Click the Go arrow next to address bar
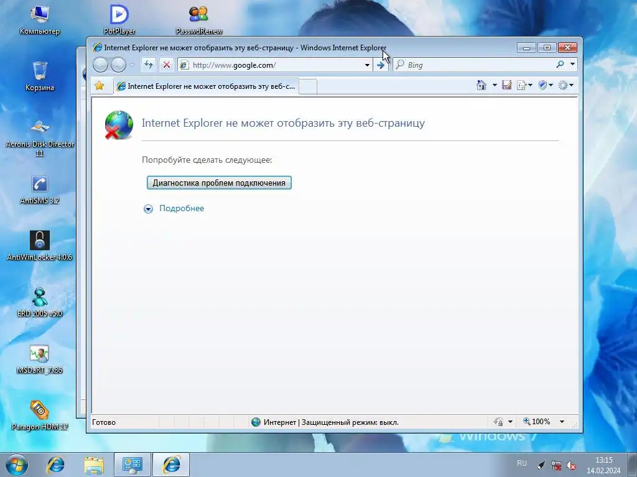Viewport: 637px width, 477px height. click(x=381, y=65)
